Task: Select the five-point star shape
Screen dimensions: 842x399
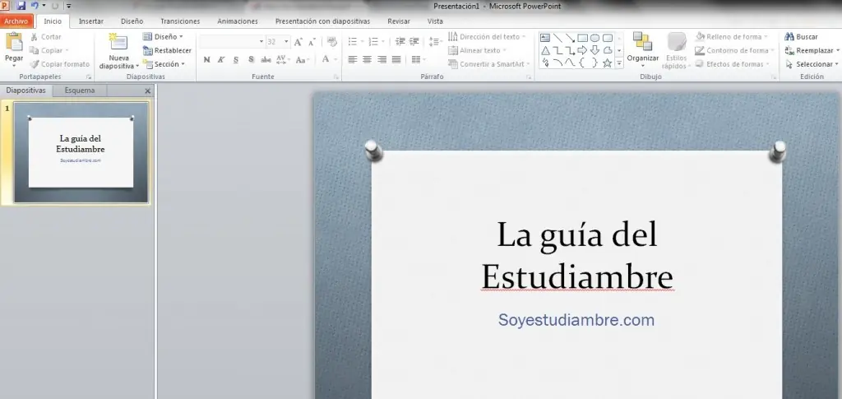Action: click(x=608, y=63)
